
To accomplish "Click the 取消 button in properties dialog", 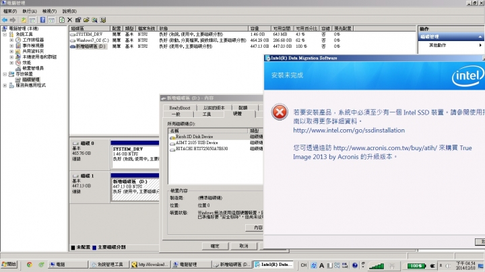I will (244, 246).
